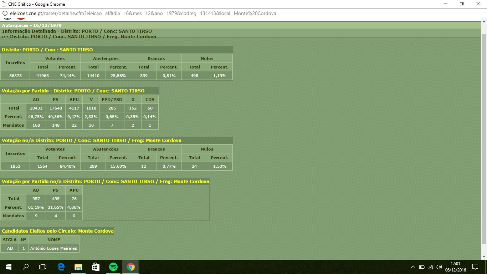Open the Wi-Fi network icon
This screenshot has width=487, height=274.
[431, 267]
